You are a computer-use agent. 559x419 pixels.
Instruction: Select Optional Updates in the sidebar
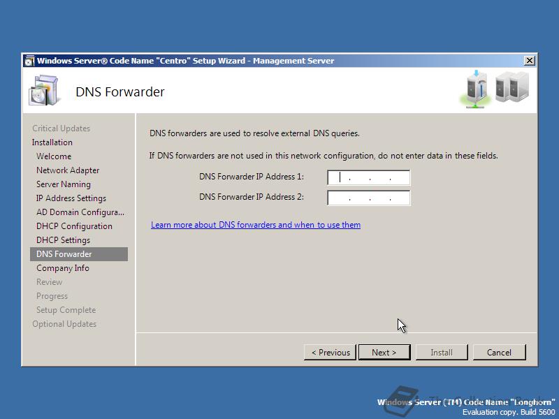pyautogui.click(x=64, y=324)
